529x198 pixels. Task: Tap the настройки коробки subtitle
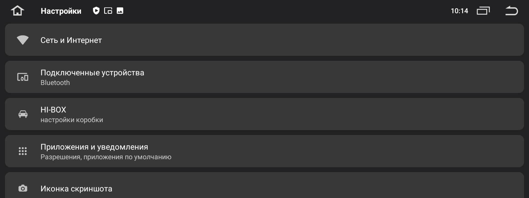(72, 120)
